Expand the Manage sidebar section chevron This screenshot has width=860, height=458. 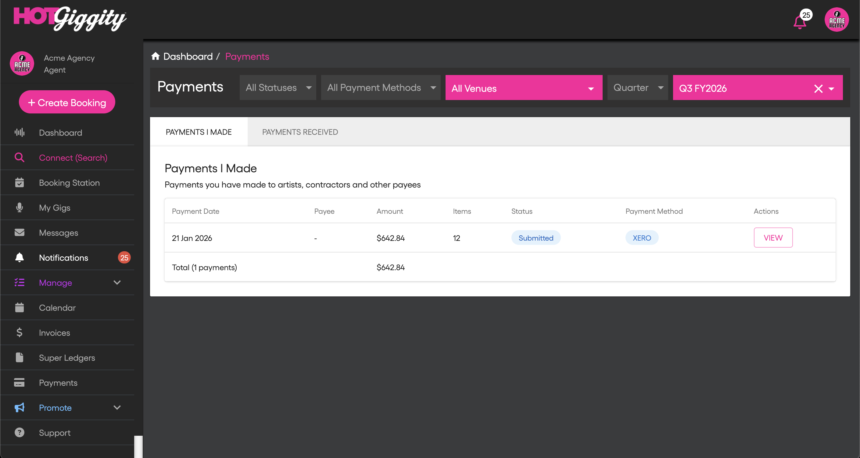tap(117, 282)
